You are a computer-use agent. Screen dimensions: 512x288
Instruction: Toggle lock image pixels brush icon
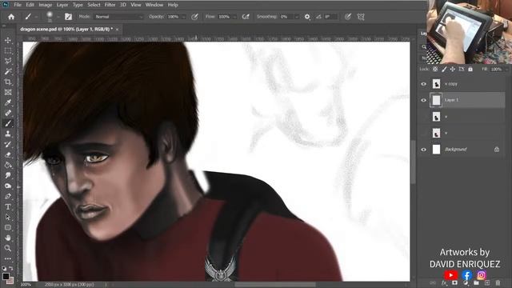pyautogui.click(x=444, y=69)
